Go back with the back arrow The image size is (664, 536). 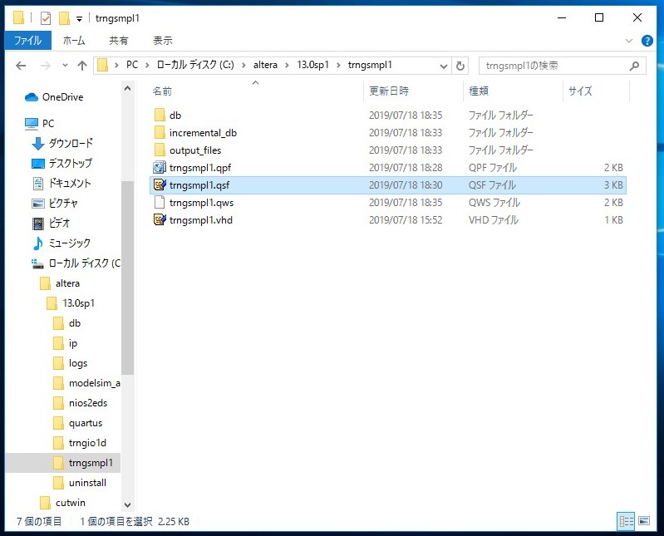(21, 66)
